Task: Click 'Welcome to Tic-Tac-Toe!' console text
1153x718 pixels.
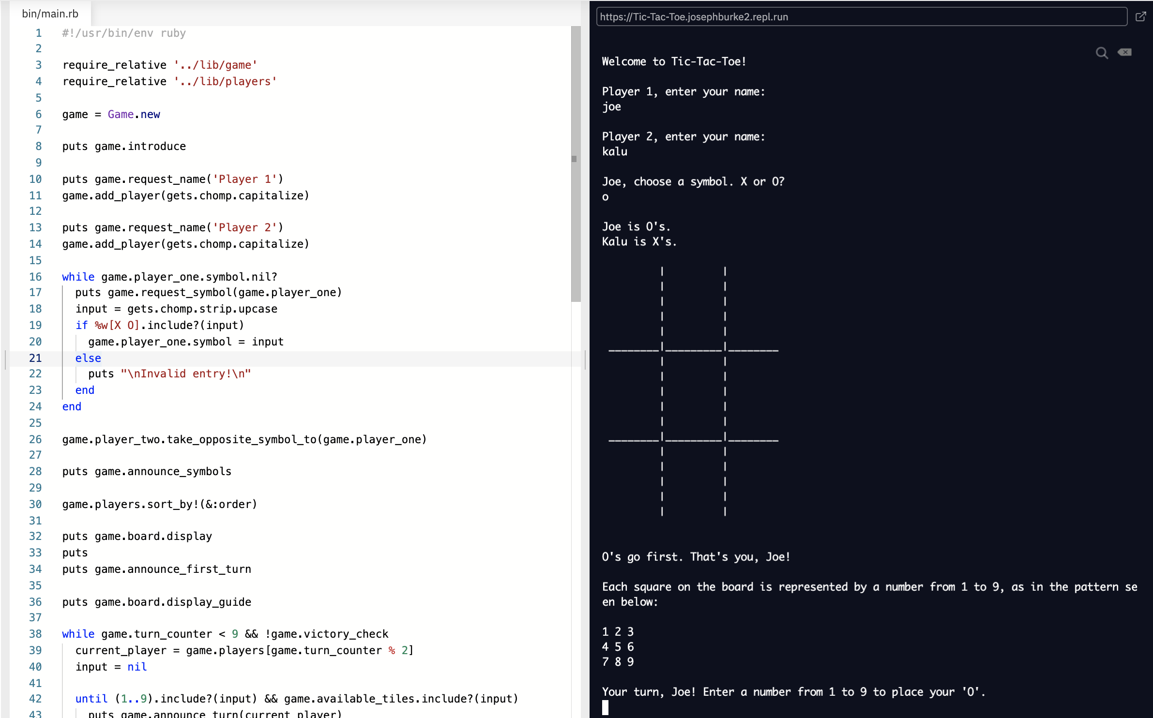Action: 674,61
